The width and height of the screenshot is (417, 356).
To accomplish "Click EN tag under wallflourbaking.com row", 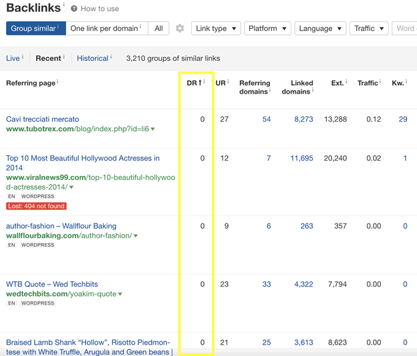I will tap(11, 245).
